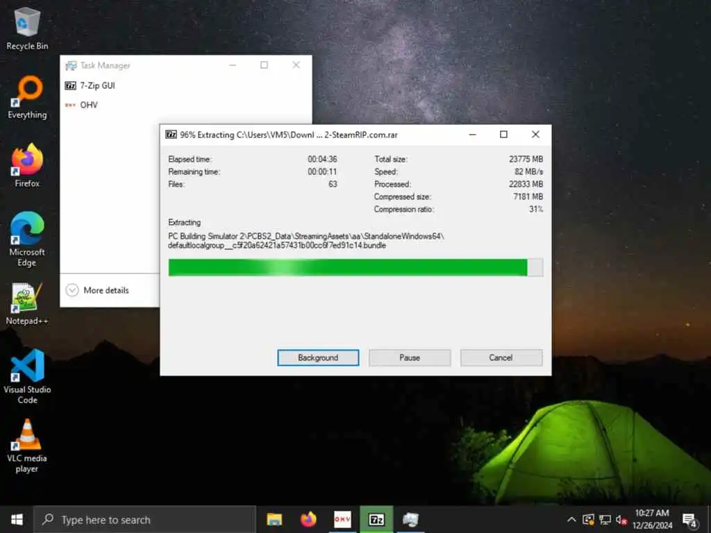Screen dimensions: 711x533
Task: Open File Explorer from the taskbar
Action: [x=274, y=519]
